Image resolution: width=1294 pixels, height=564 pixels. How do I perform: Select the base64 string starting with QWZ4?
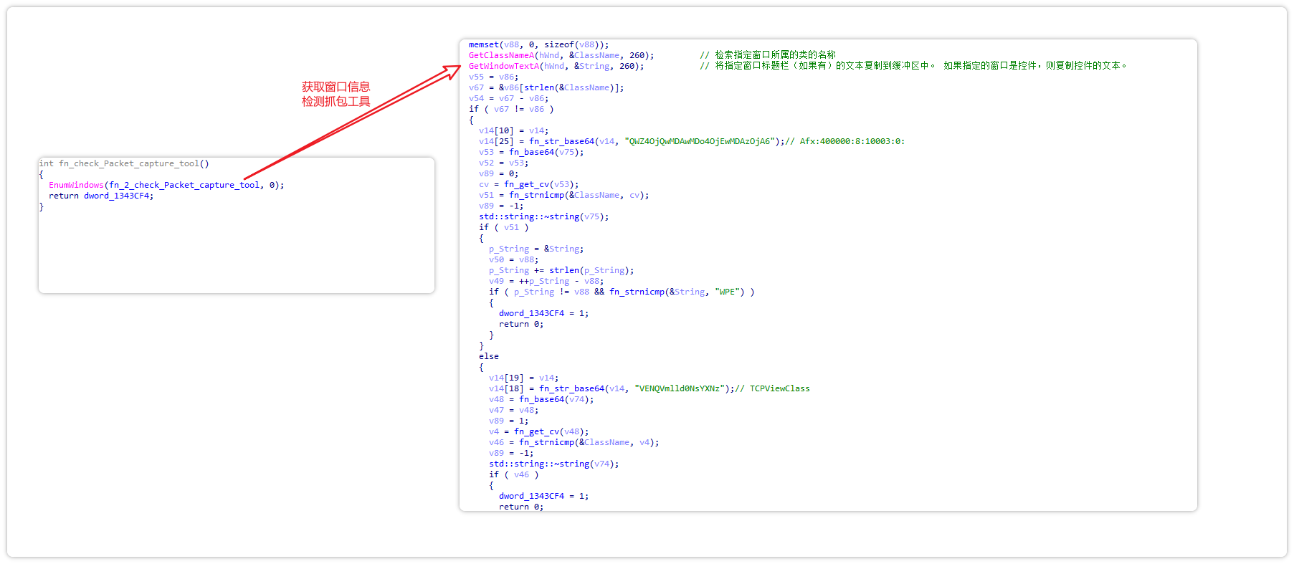click(700, 141)
